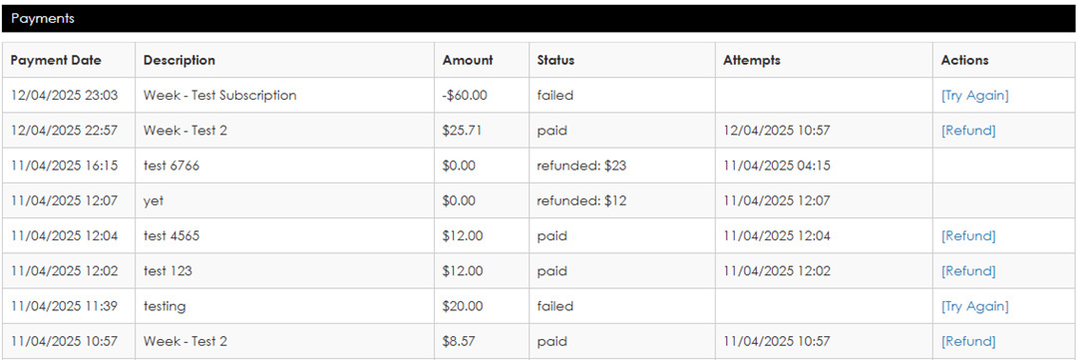Retry the failed testing payment

point(974,306)
